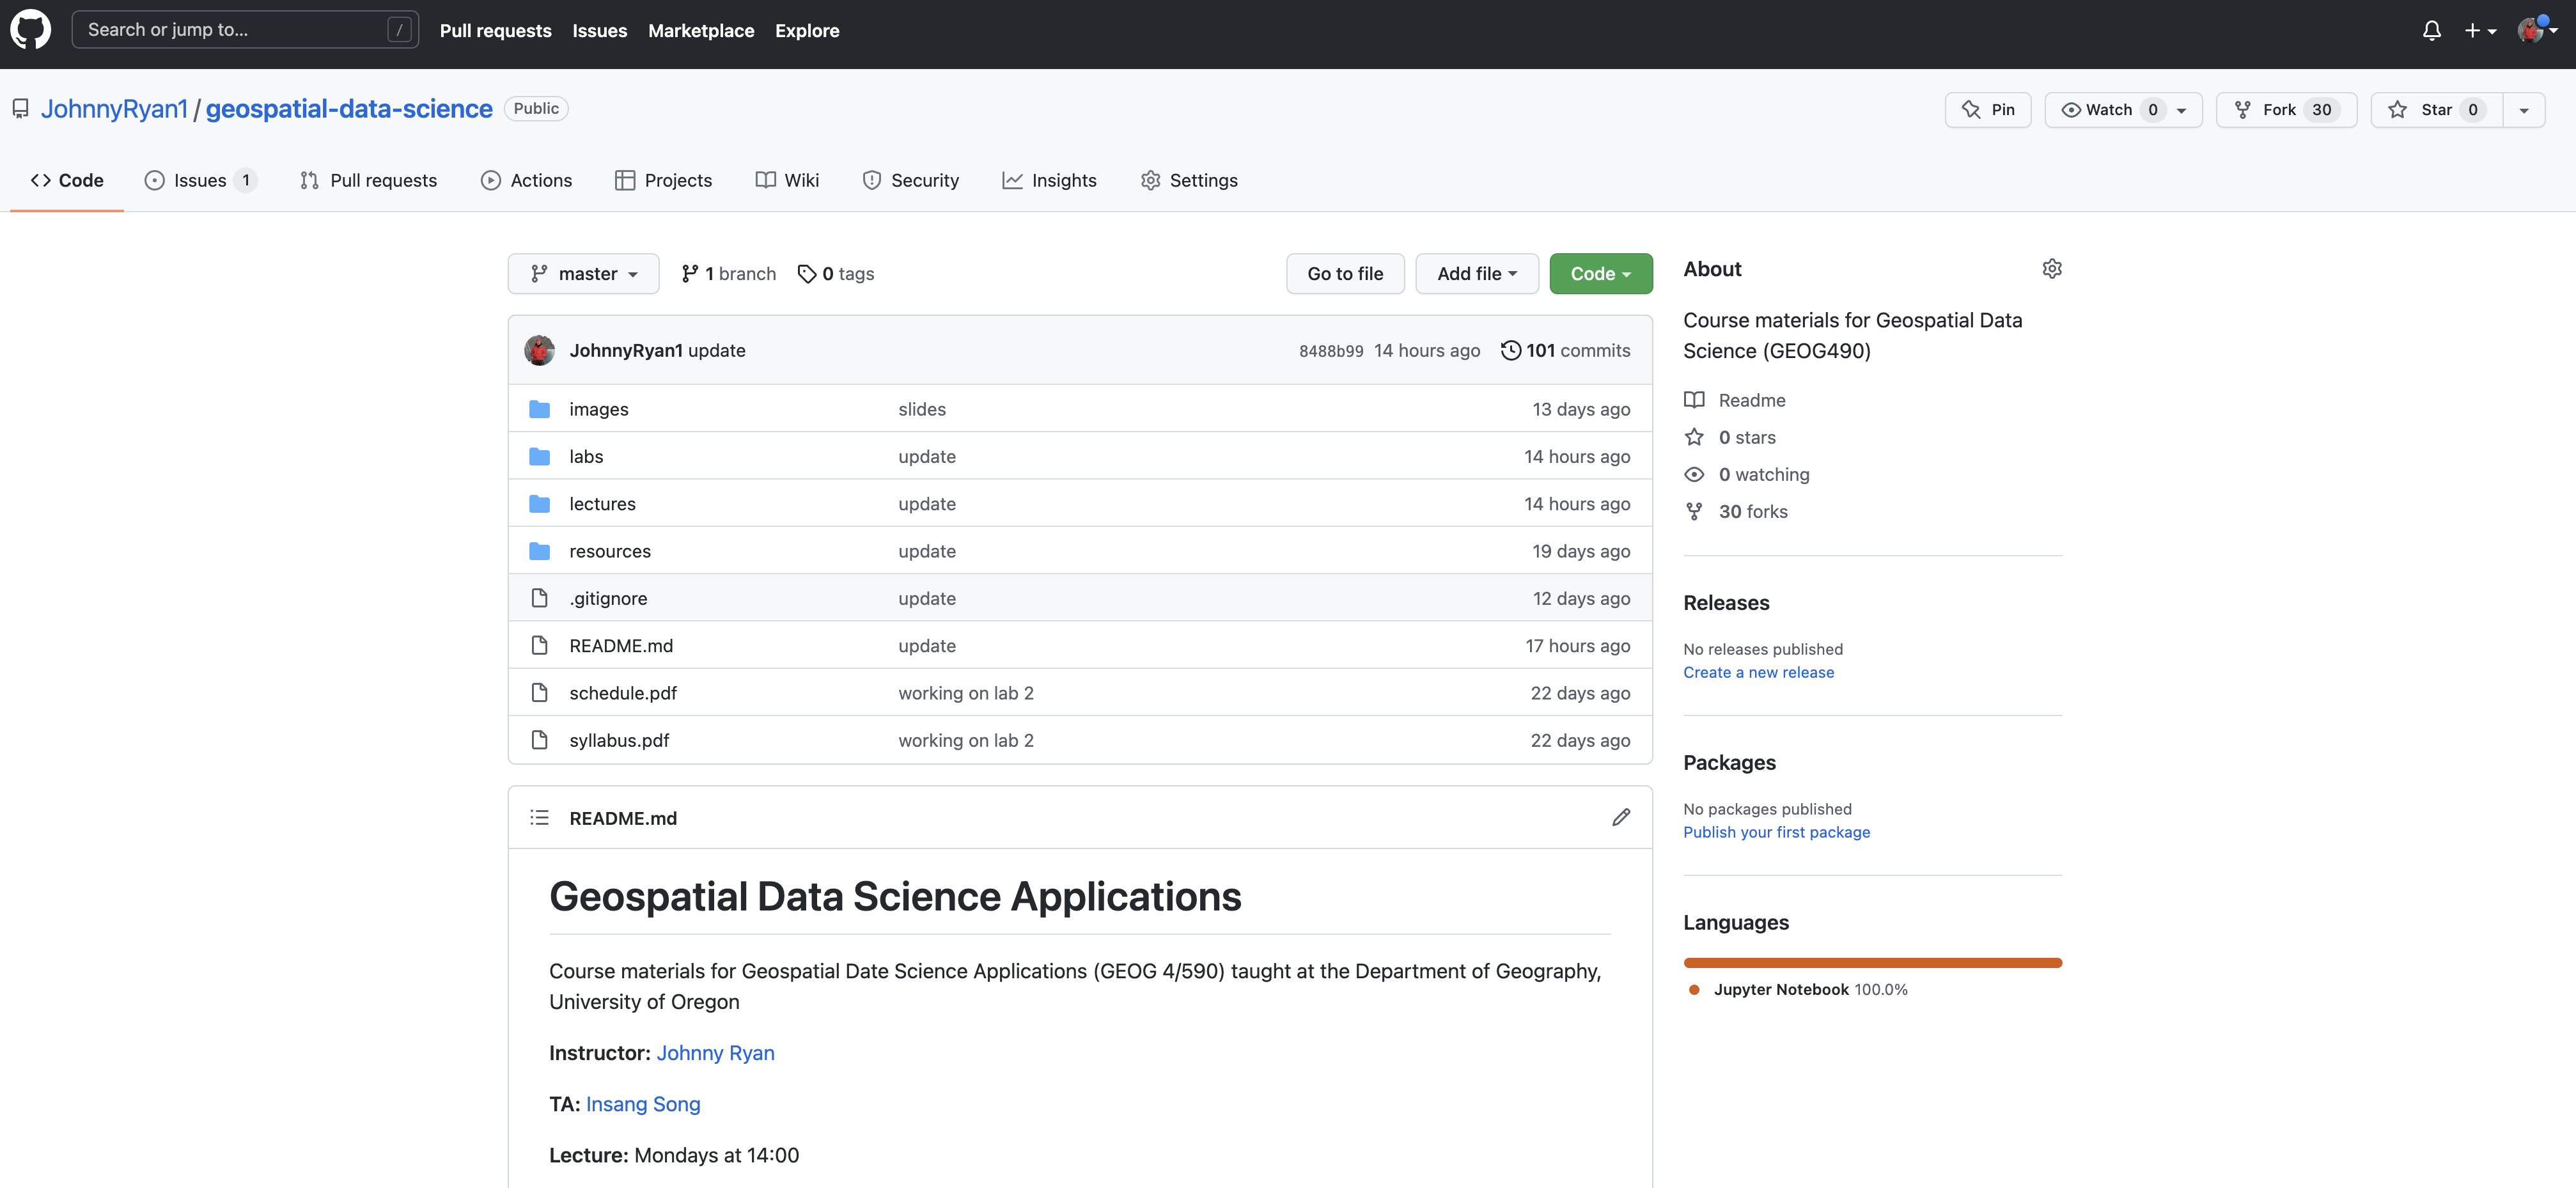Jump to Readme from About sidebar
The image size is (2576, 1188).
[x=1735, y=400]
